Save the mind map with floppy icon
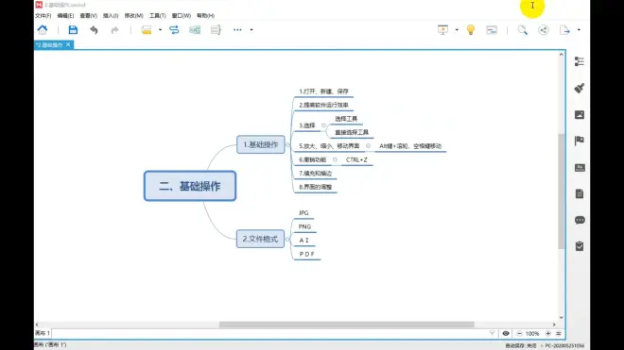This screenshot has width=624, height=350. pyautogui.click(x=73, y=30)
